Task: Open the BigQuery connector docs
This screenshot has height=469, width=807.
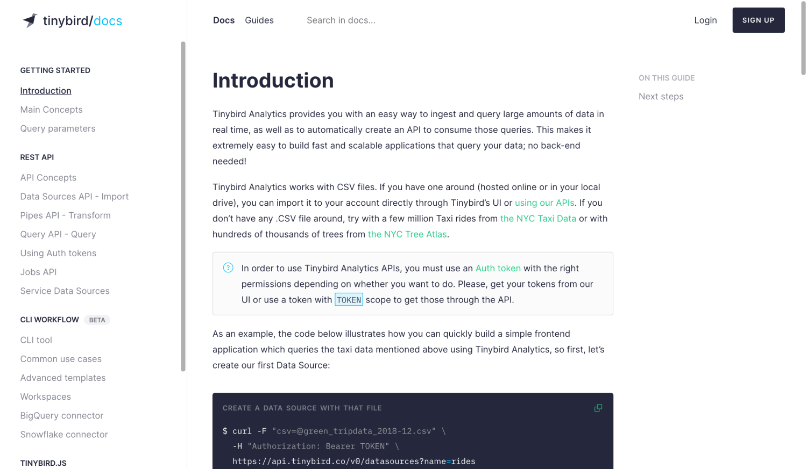Action: [61, 415]
